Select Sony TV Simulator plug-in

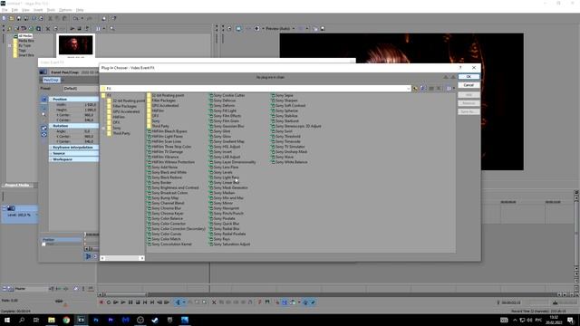tap(288, 147)
